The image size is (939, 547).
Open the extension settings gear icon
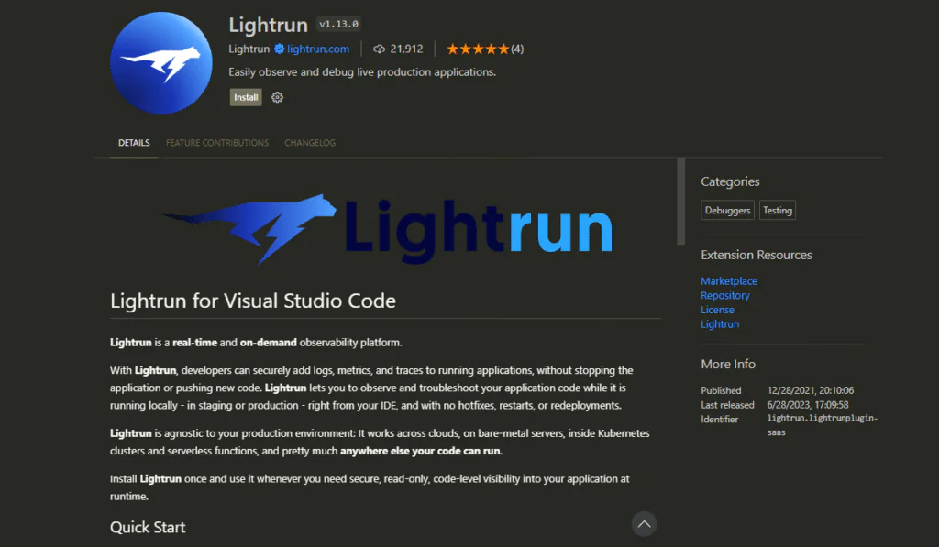click(277, 96)
